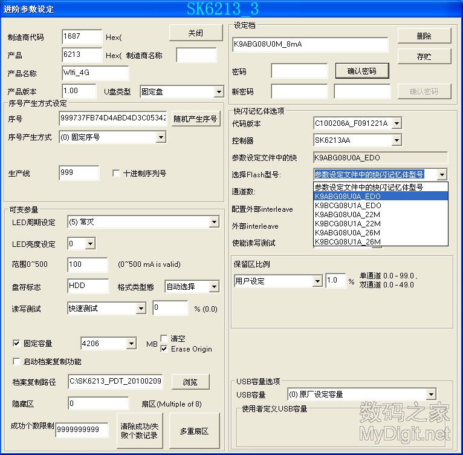
Task: Open the U盘类型 dropdown
Action: pyautogui.click(x=219, y=91)
